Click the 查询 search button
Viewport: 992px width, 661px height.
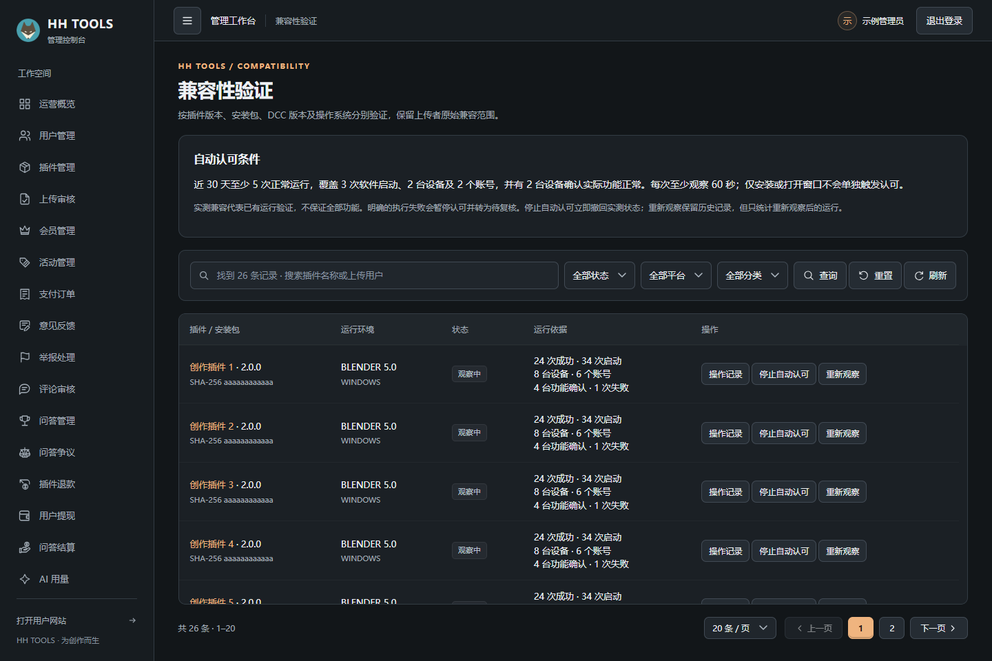[x=820, y=275]
